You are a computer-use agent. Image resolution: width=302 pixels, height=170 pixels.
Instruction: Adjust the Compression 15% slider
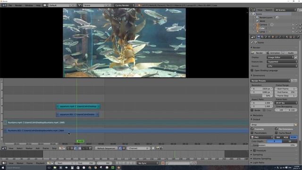coord(274,145)
